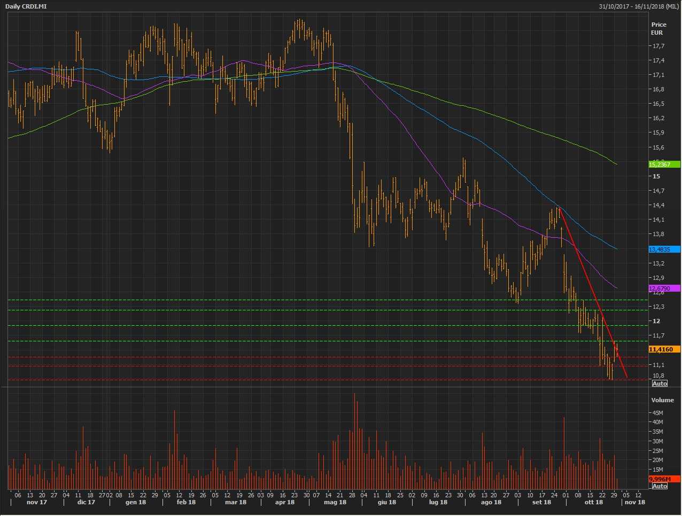
Task: Click the mag 18 month on time axis
Action: pyautogui.click(x=335, y=502)
